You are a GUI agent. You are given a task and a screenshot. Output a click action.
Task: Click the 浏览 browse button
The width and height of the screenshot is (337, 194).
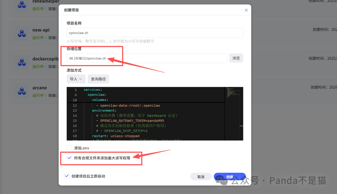click(236, 58)
